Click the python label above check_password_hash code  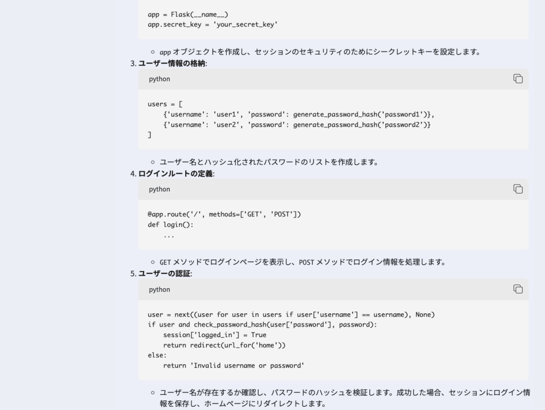click(160, 290)
